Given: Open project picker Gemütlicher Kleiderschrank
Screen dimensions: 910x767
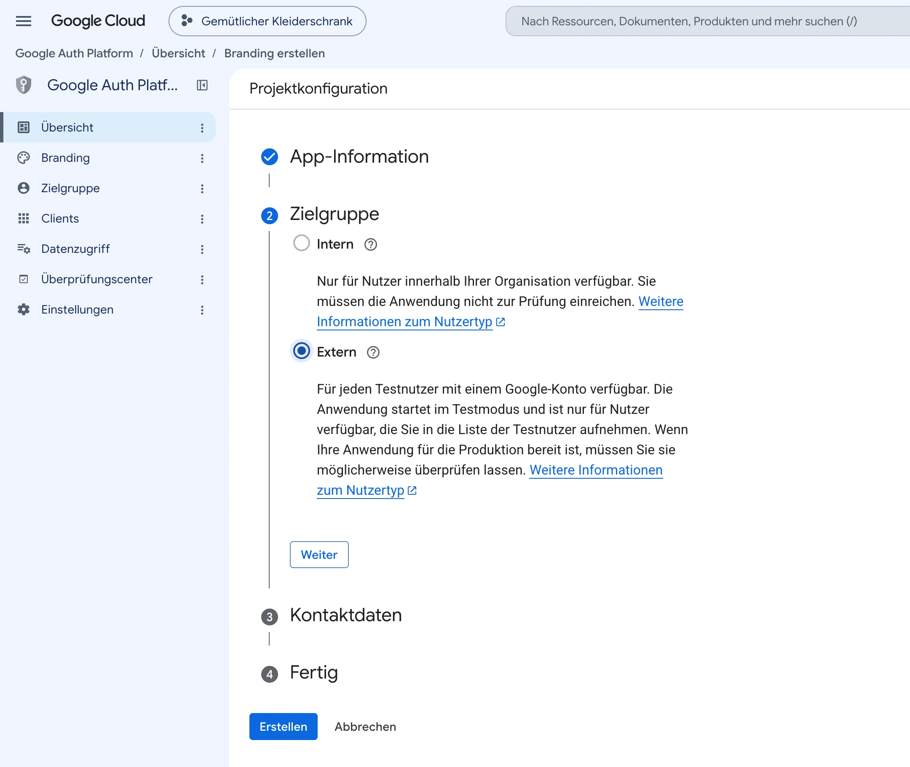Looking at the screenshot, I should point(267,21).
